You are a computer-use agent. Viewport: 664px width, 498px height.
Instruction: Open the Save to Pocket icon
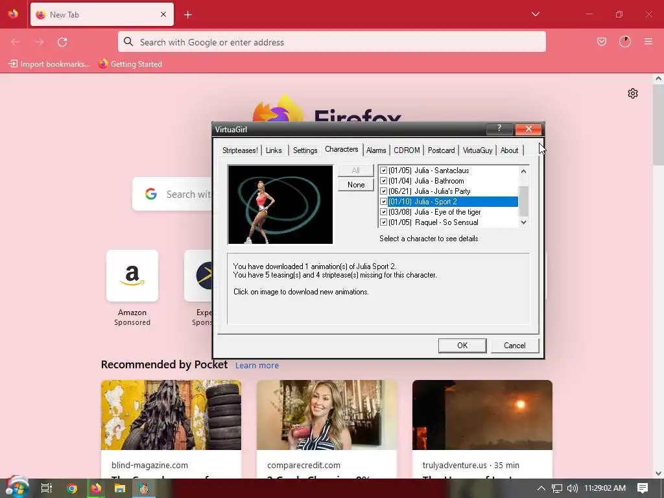tap(601, 41)
